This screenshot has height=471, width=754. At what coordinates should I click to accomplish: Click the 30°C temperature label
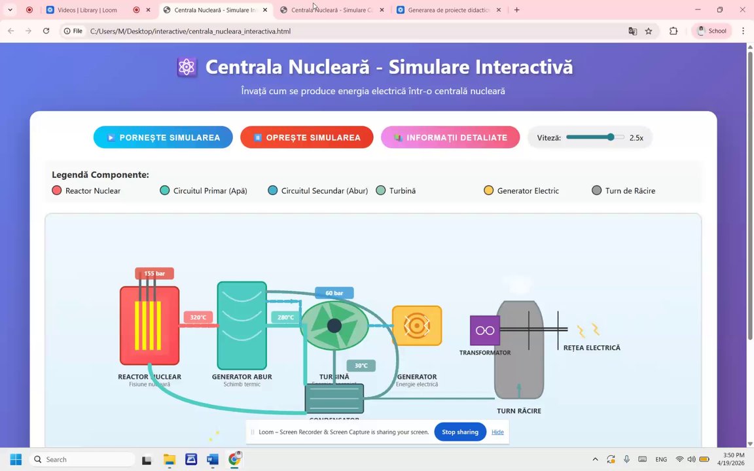(x=361, y=366)
